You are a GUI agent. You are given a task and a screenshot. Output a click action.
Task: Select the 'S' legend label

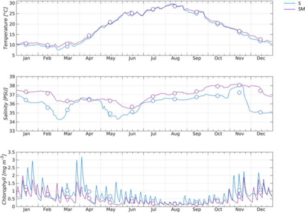[299, 4]
